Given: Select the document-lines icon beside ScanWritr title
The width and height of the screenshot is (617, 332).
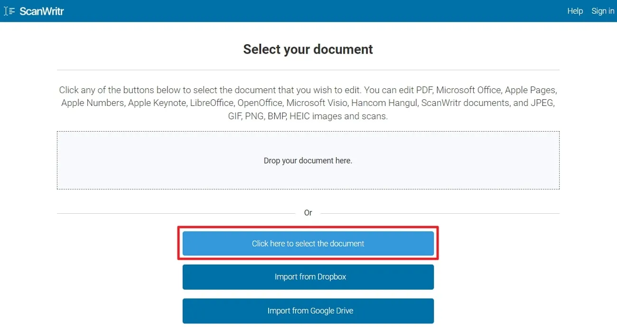Looking at the screenshot, I should (x=10, y=10).
